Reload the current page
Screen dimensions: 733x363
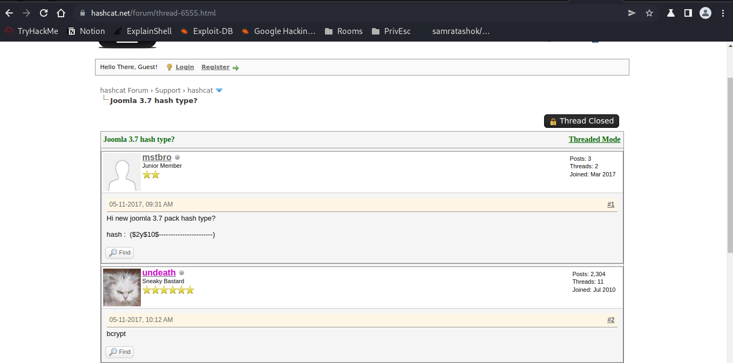[44, 13]
